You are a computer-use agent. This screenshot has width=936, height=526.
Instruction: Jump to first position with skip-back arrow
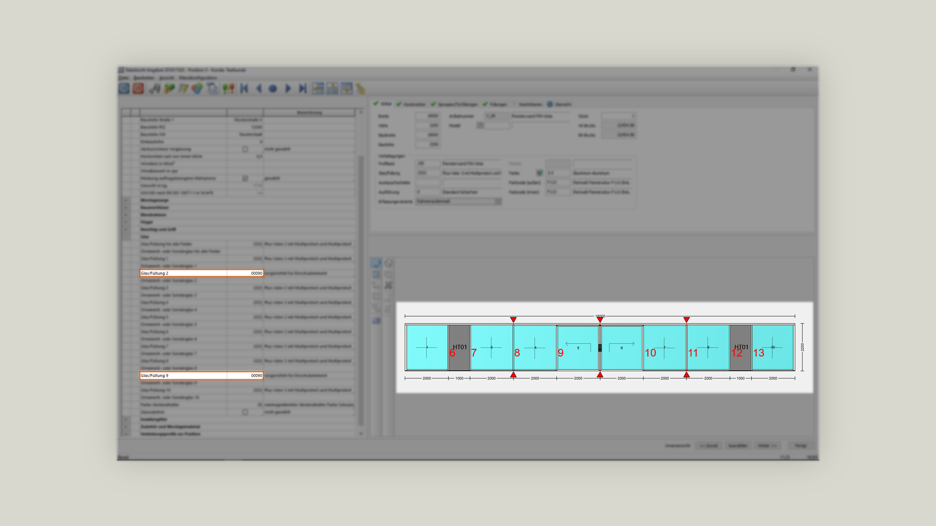coord(244,89)
